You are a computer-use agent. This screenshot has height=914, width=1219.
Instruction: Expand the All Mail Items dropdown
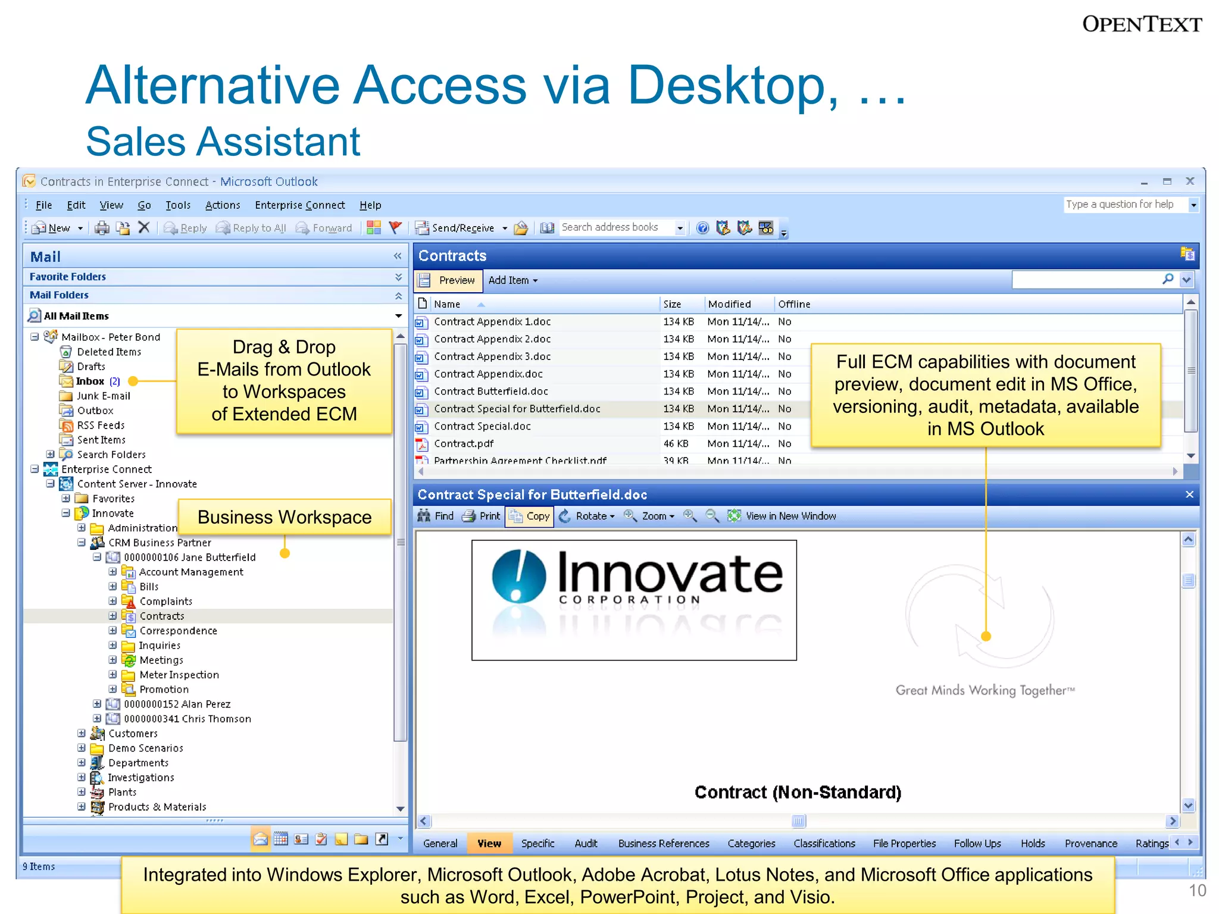coord(398,316)
